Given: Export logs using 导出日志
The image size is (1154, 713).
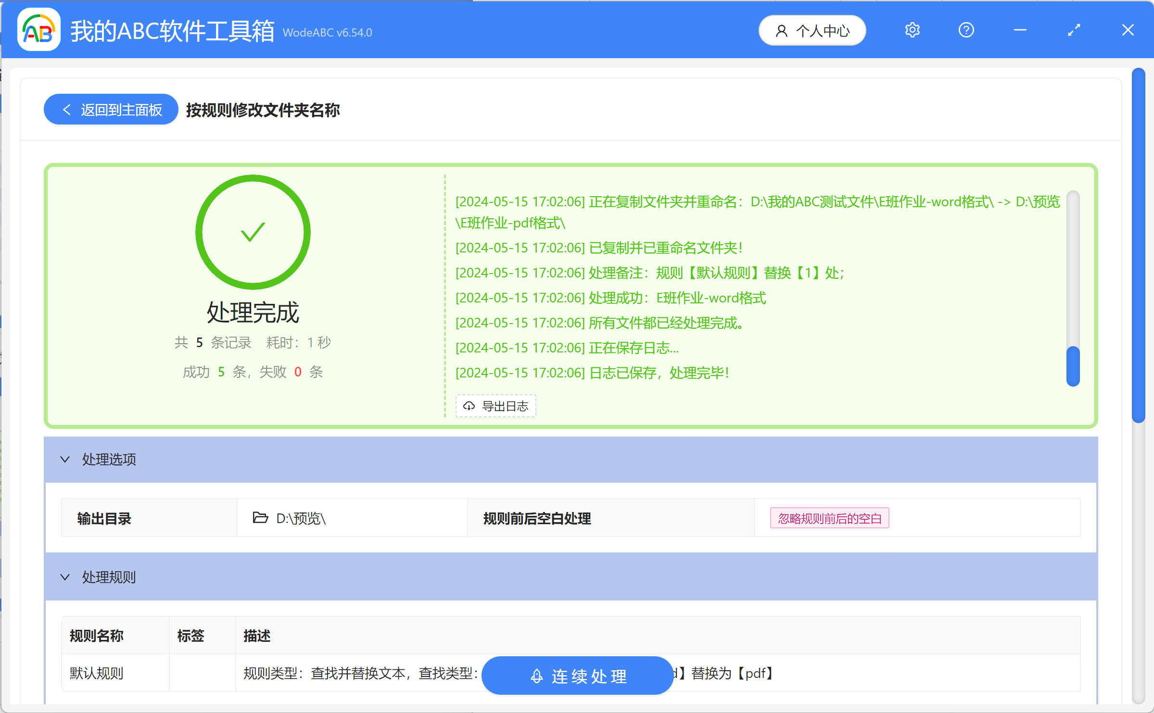Looking at the screenshot, I should coord(495,405).
